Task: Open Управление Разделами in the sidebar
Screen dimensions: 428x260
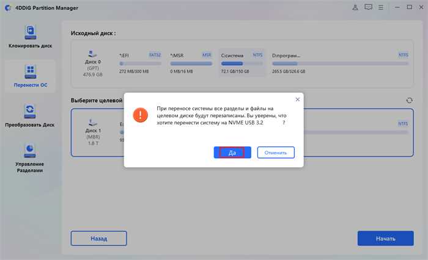Action: pos(30,159)
